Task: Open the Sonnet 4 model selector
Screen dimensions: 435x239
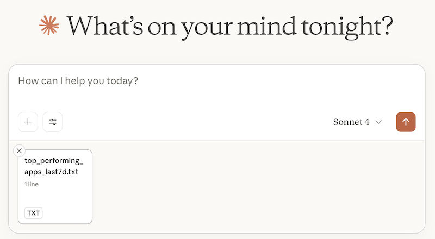Action: [x=357, y=122]
